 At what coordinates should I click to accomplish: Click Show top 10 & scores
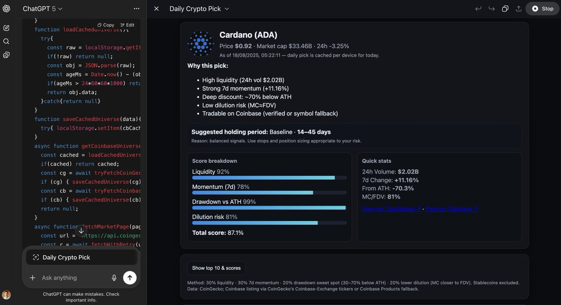coord(216,268)
